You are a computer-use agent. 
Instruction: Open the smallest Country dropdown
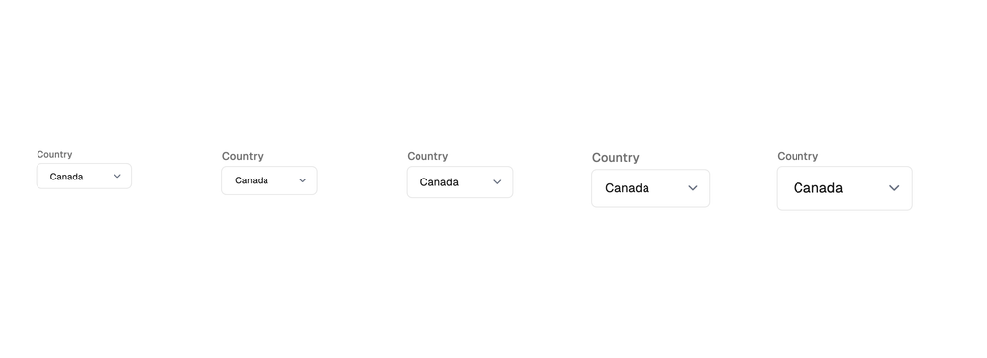(x=84, y=177)
